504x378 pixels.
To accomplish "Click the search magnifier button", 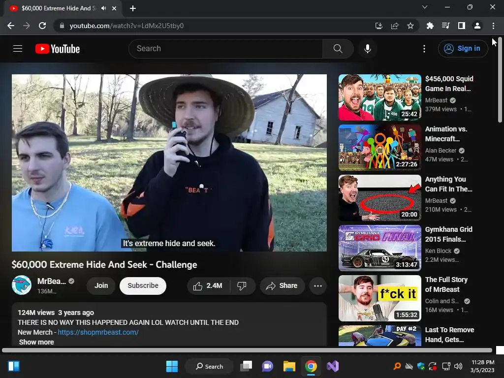I will click(x=338, y=49).
